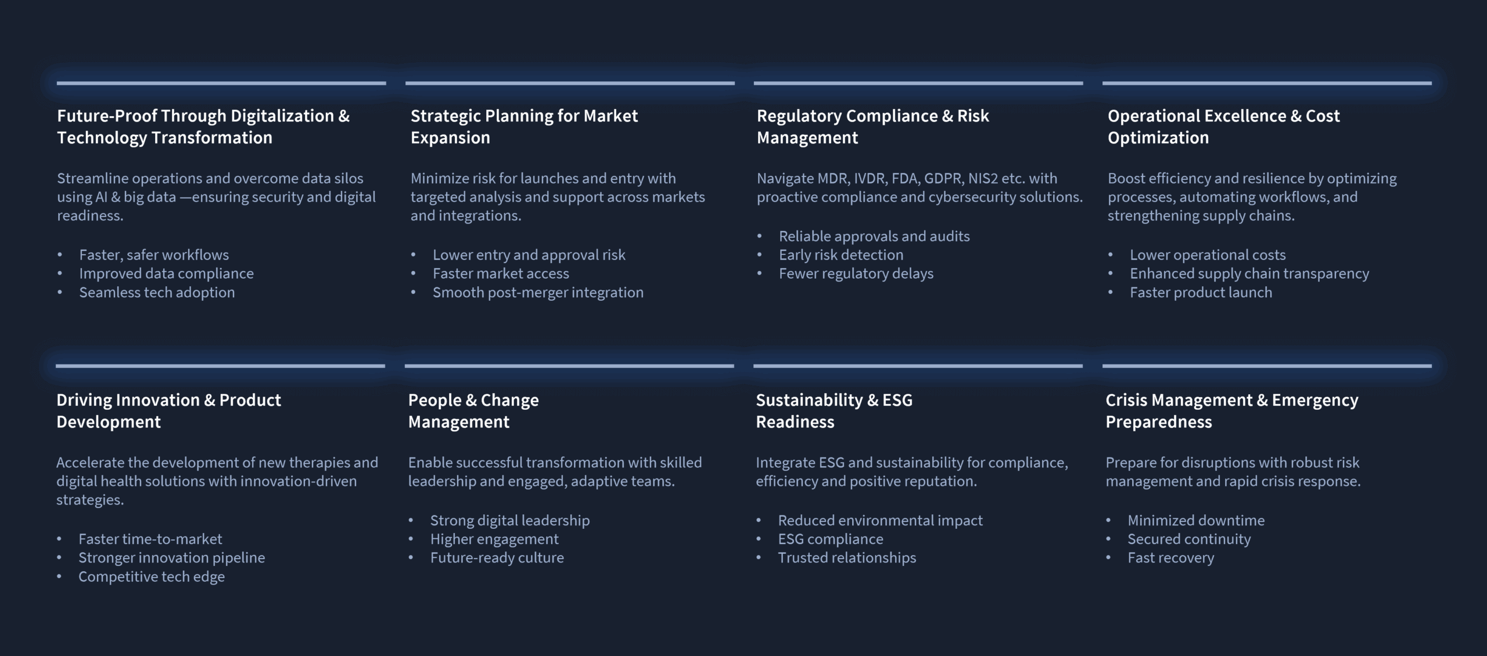Open the Regulatory Compliance & Risk Management heading
The width and height of the screenshot is (1487, 656).
point(872,127)
